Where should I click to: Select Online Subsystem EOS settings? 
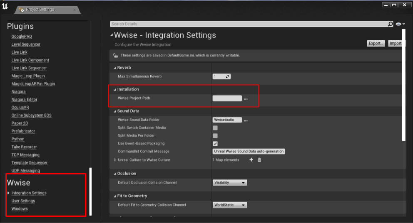coord(31,115)
